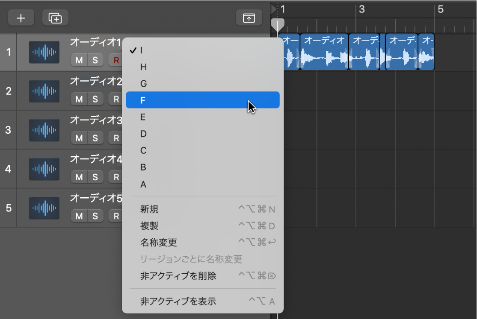The width and height of the screenshot is (477, 319).
Task: Select オーディオ2's waveform track icon
Action: tap(44, 91)
